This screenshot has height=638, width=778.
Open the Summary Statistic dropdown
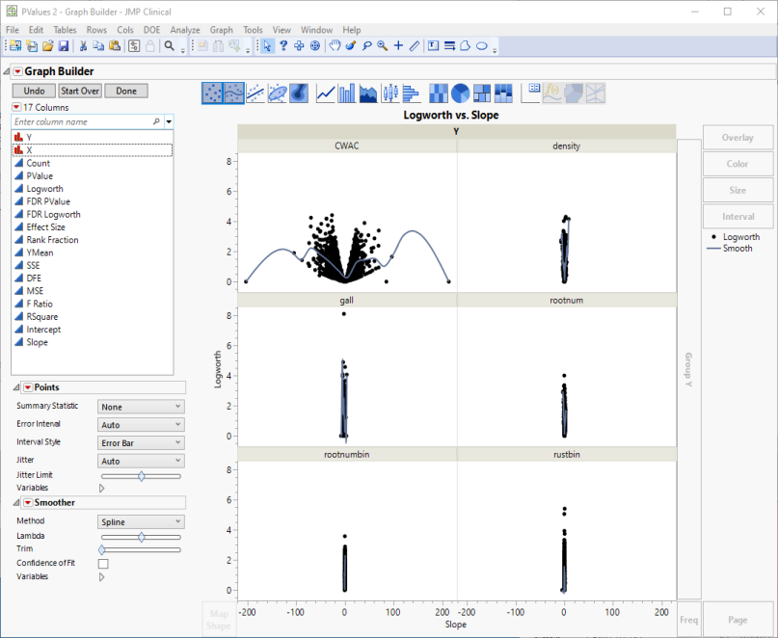pos(141,407)
